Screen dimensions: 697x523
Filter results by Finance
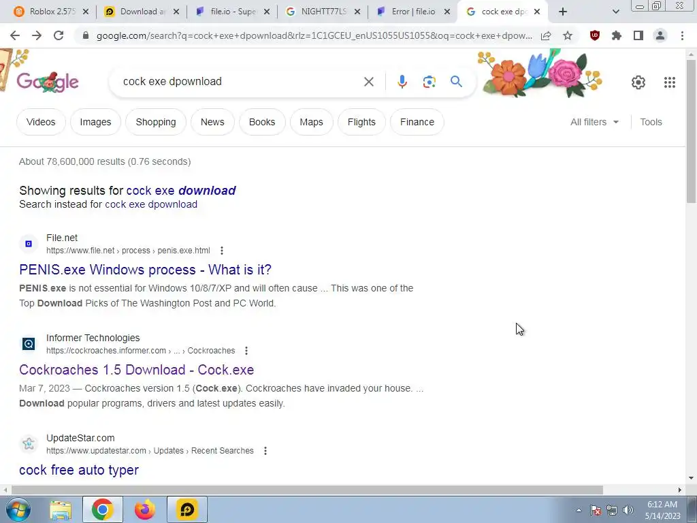point(417,122)
